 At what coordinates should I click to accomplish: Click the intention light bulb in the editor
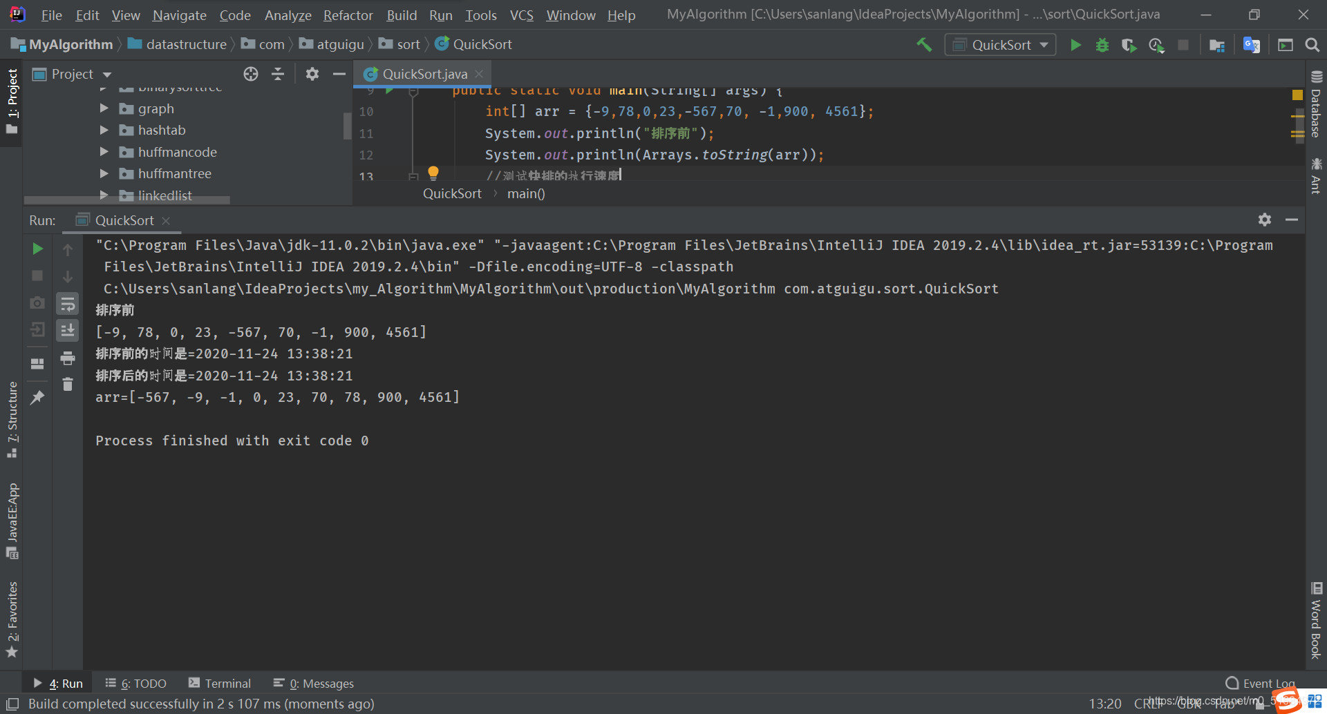pos(433,173)
